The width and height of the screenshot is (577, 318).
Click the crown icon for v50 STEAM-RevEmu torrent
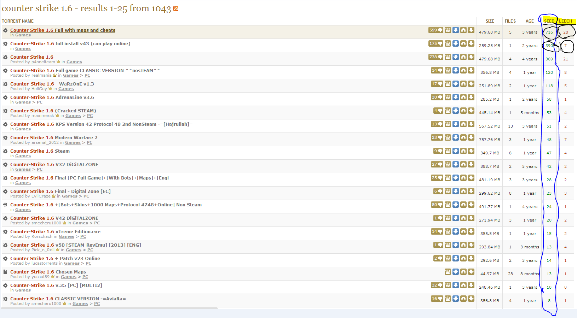pos(448,245)
